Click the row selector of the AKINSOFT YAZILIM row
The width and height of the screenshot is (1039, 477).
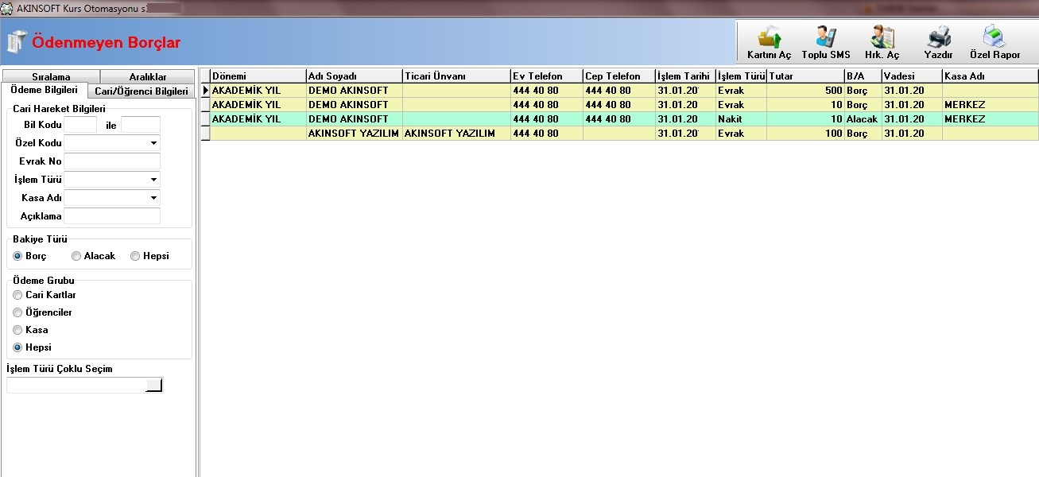(205, 134)
